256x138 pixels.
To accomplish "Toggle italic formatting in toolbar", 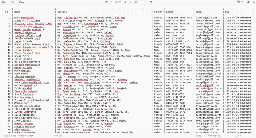I will click(x=131, y=2).
